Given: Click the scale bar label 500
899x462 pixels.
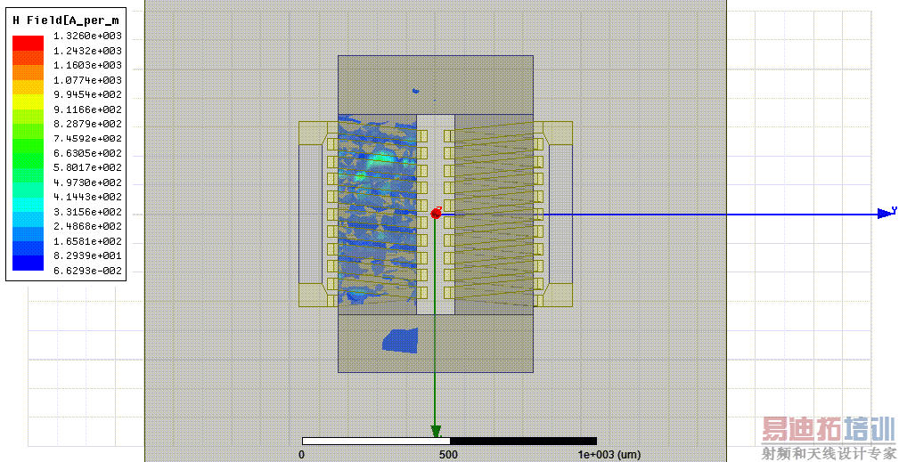Looking at the screenshot, I should coord(449,455).
